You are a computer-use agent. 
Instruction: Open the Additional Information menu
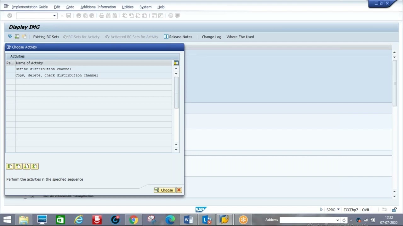point(98,7)
